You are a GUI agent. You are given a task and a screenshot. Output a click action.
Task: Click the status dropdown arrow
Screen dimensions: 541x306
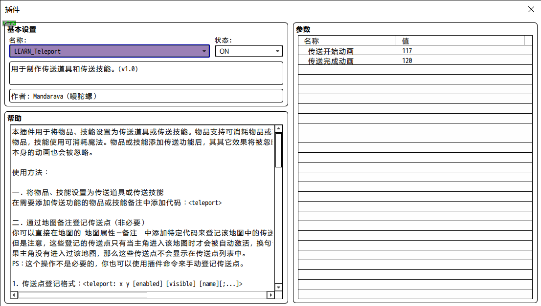click(x=277, y=51)
